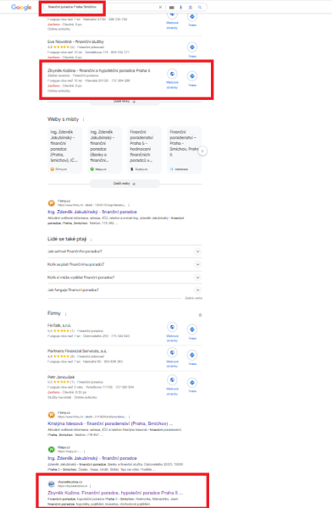The height and width of the screenshot is (508, 332).
Task: Start voice search with the microphone icon
Action: point(181,7)
